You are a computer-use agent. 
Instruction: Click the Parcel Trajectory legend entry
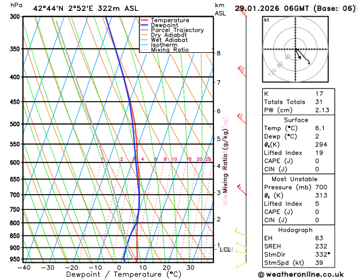[x=172, y=30]
